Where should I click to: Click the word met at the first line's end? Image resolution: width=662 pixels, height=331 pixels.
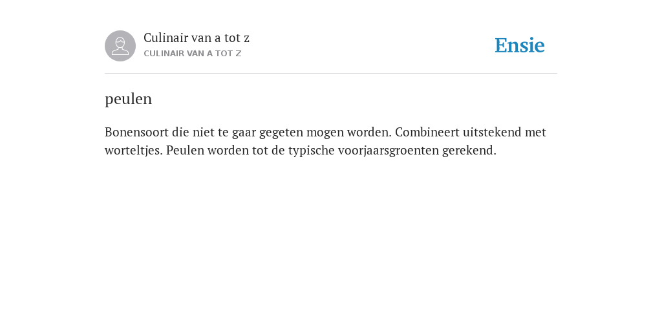[x=535, y=132]
